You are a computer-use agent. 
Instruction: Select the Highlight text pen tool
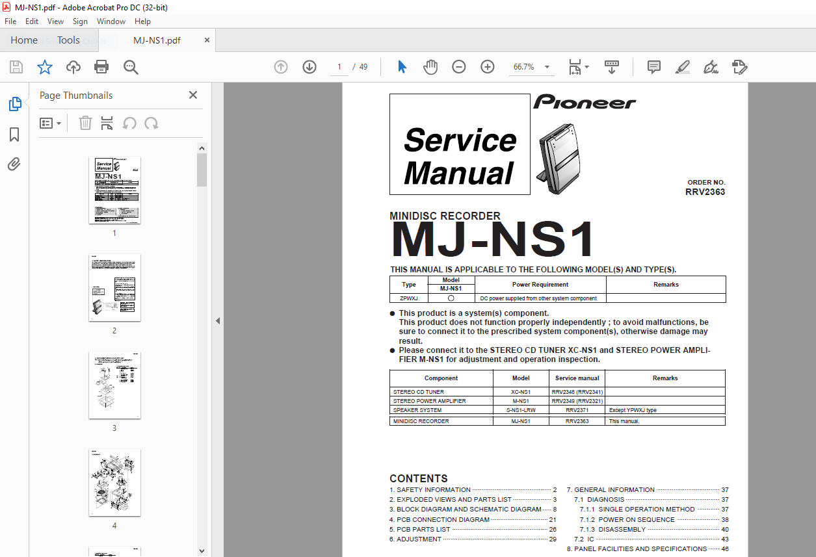tap(682, 67)
